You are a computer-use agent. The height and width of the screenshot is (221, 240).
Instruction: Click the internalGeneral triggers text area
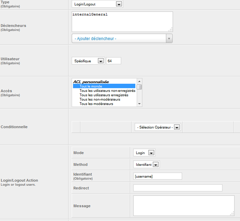122,22
